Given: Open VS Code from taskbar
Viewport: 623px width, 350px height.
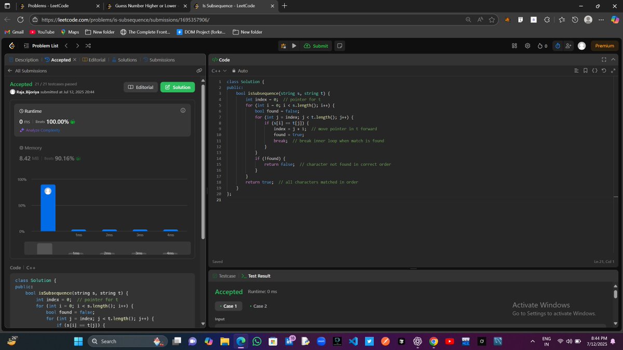Looking at the screenshot, I should click(354, 341).
